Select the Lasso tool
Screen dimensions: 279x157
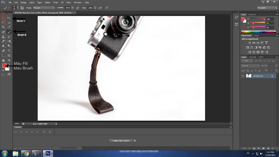(x=3, y=22)
